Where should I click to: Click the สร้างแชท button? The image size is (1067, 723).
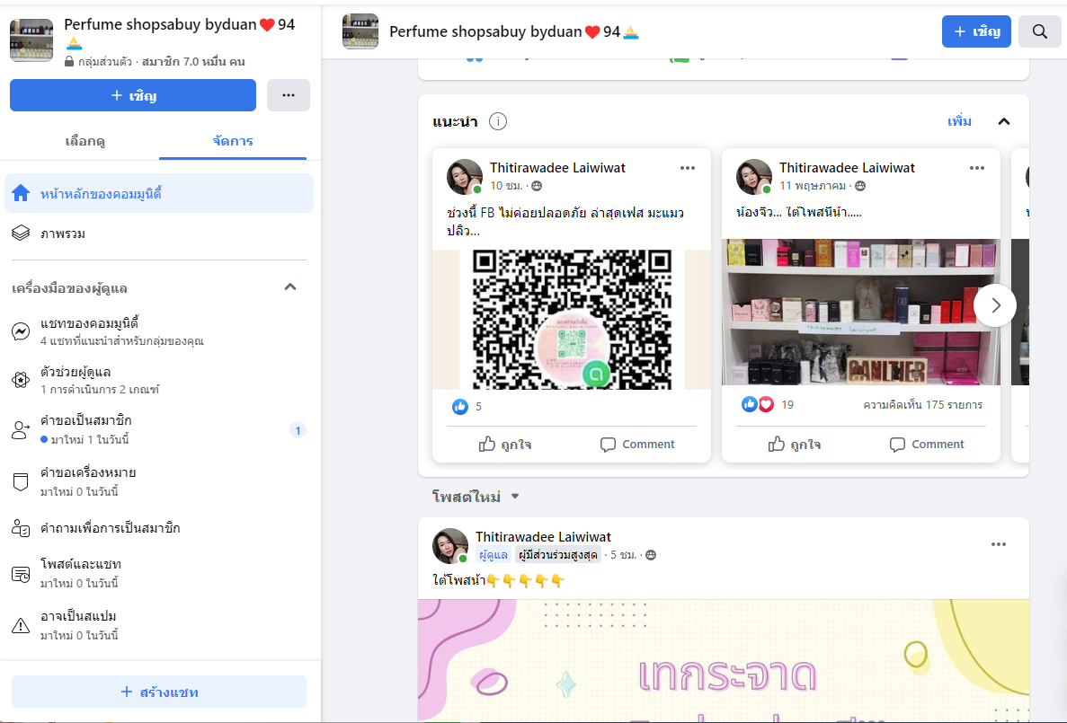[158, 692]
